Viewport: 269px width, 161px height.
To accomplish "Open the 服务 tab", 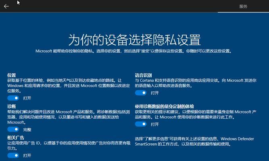I will (243, 6).
